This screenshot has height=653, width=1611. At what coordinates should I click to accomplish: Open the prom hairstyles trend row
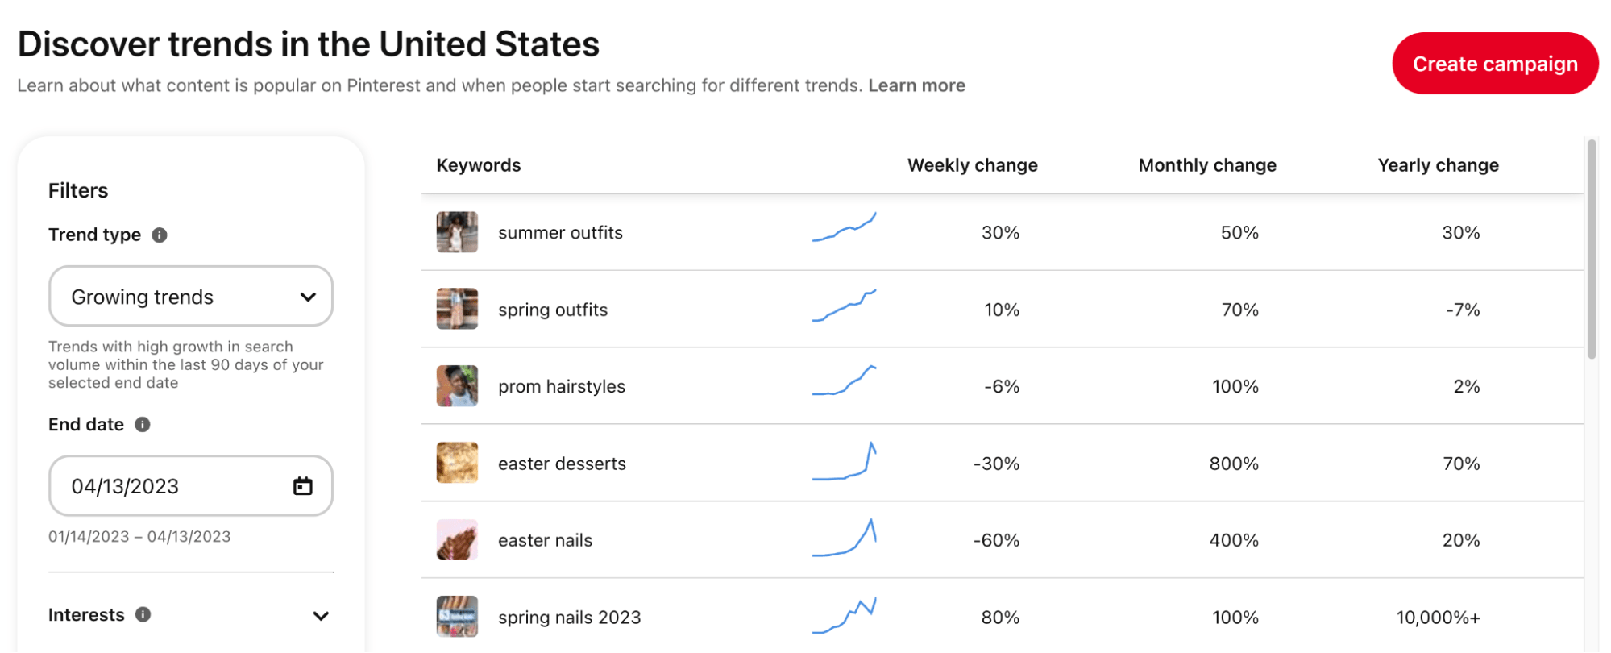[x=561, y=386]
